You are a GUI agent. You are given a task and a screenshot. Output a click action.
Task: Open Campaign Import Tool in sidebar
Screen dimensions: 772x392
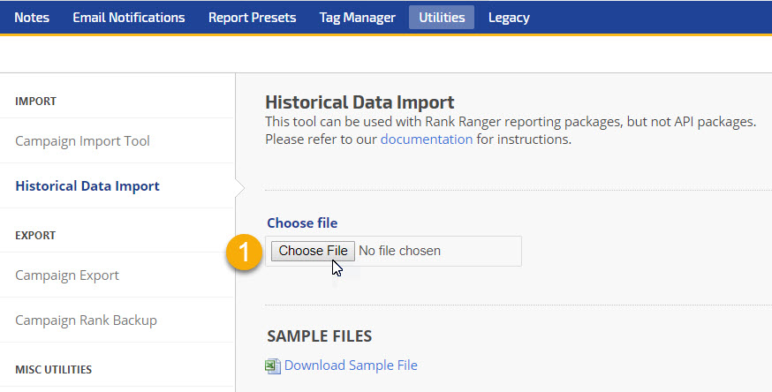[82, 140]
